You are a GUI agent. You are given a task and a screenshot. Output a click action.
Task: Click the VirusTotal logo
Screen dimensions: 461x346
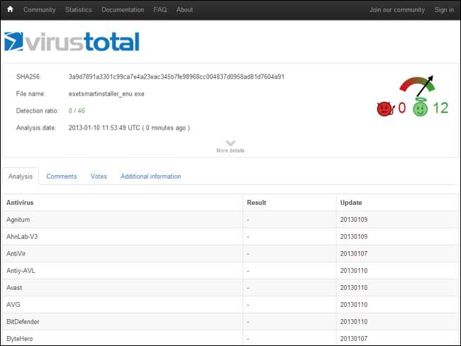pyautogui.click(x=72, y=42)
